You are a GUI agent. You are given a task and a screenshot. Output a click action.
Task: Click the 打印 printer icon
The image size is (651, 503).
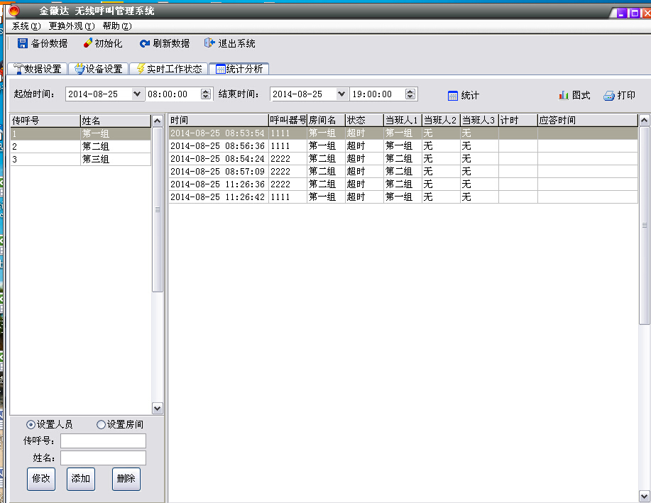click(608, 96)
